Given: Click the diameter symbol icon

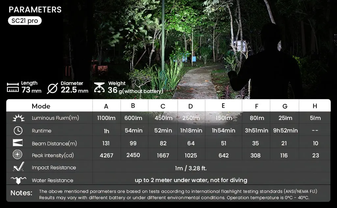Looking at the screenshot, I should pyautogui.click(x=52, y=88).
